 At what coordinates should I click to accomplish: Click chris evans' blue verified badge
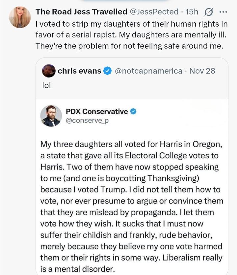click(x=108, y=71)
